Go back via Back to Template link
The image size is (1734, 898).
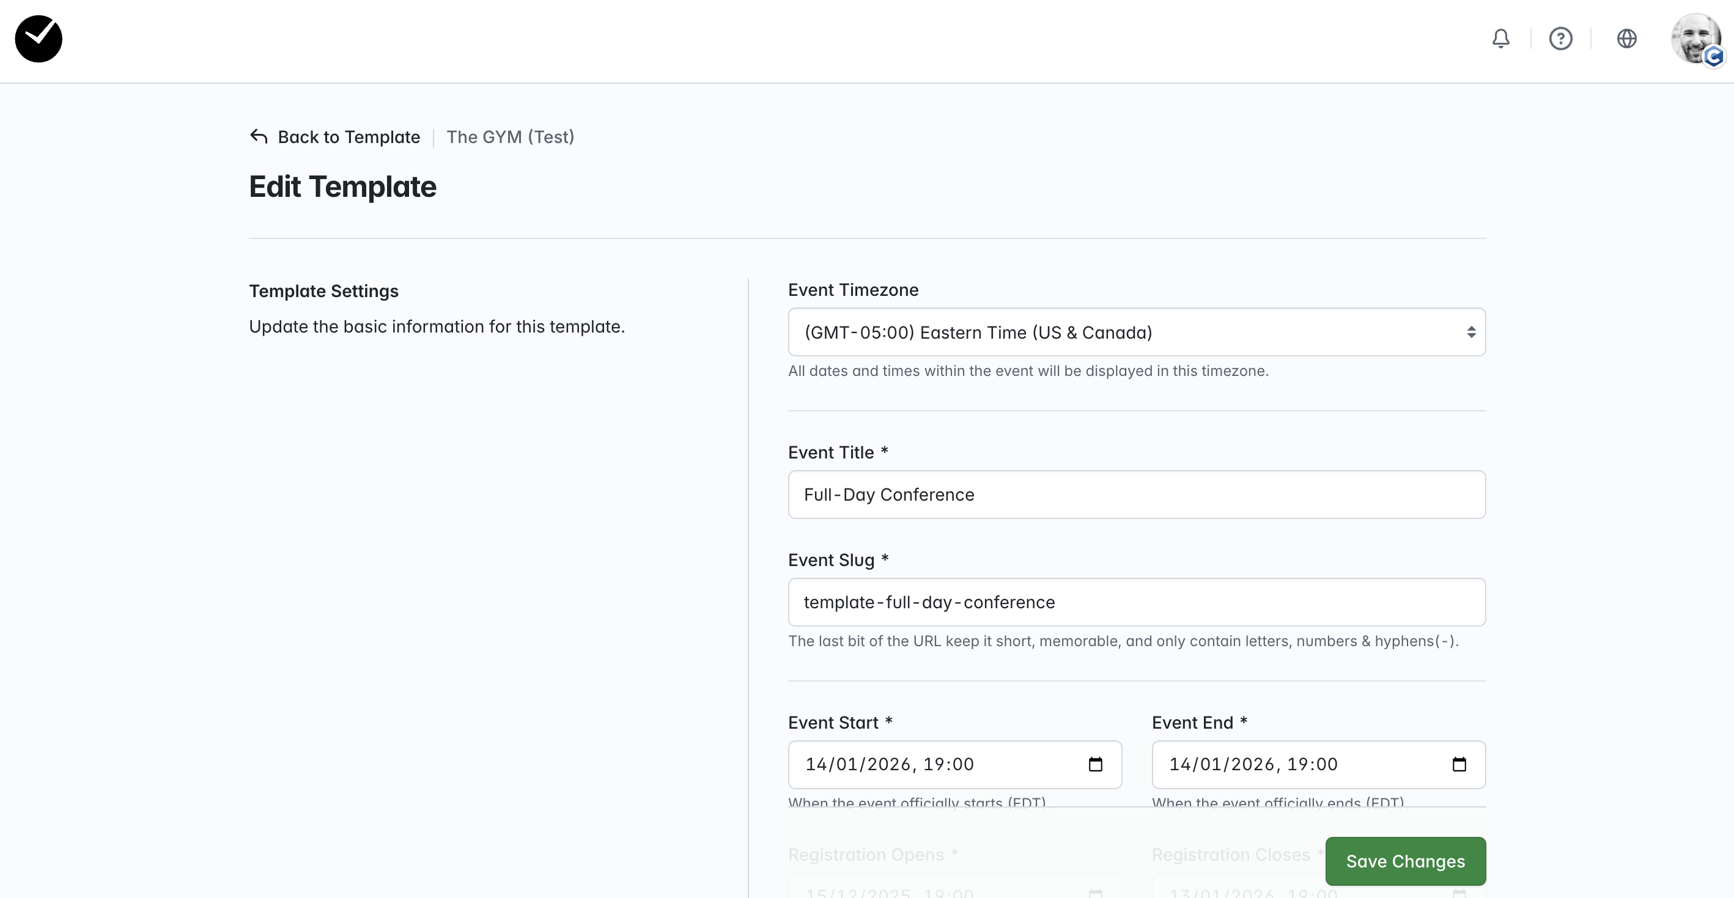coord(334,137)
